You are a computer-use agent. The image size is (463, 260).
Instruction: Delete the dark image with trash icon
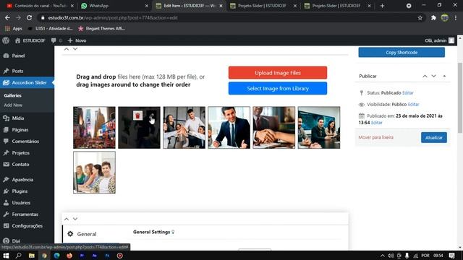coord(137,116)
